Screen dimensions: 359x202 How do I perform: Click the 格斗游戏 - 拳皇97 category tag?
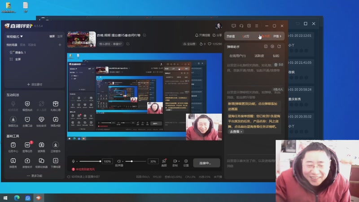tap(110, 44)
